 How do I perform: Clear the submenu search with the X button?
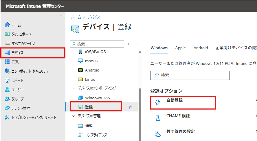[x=129, y=44]
